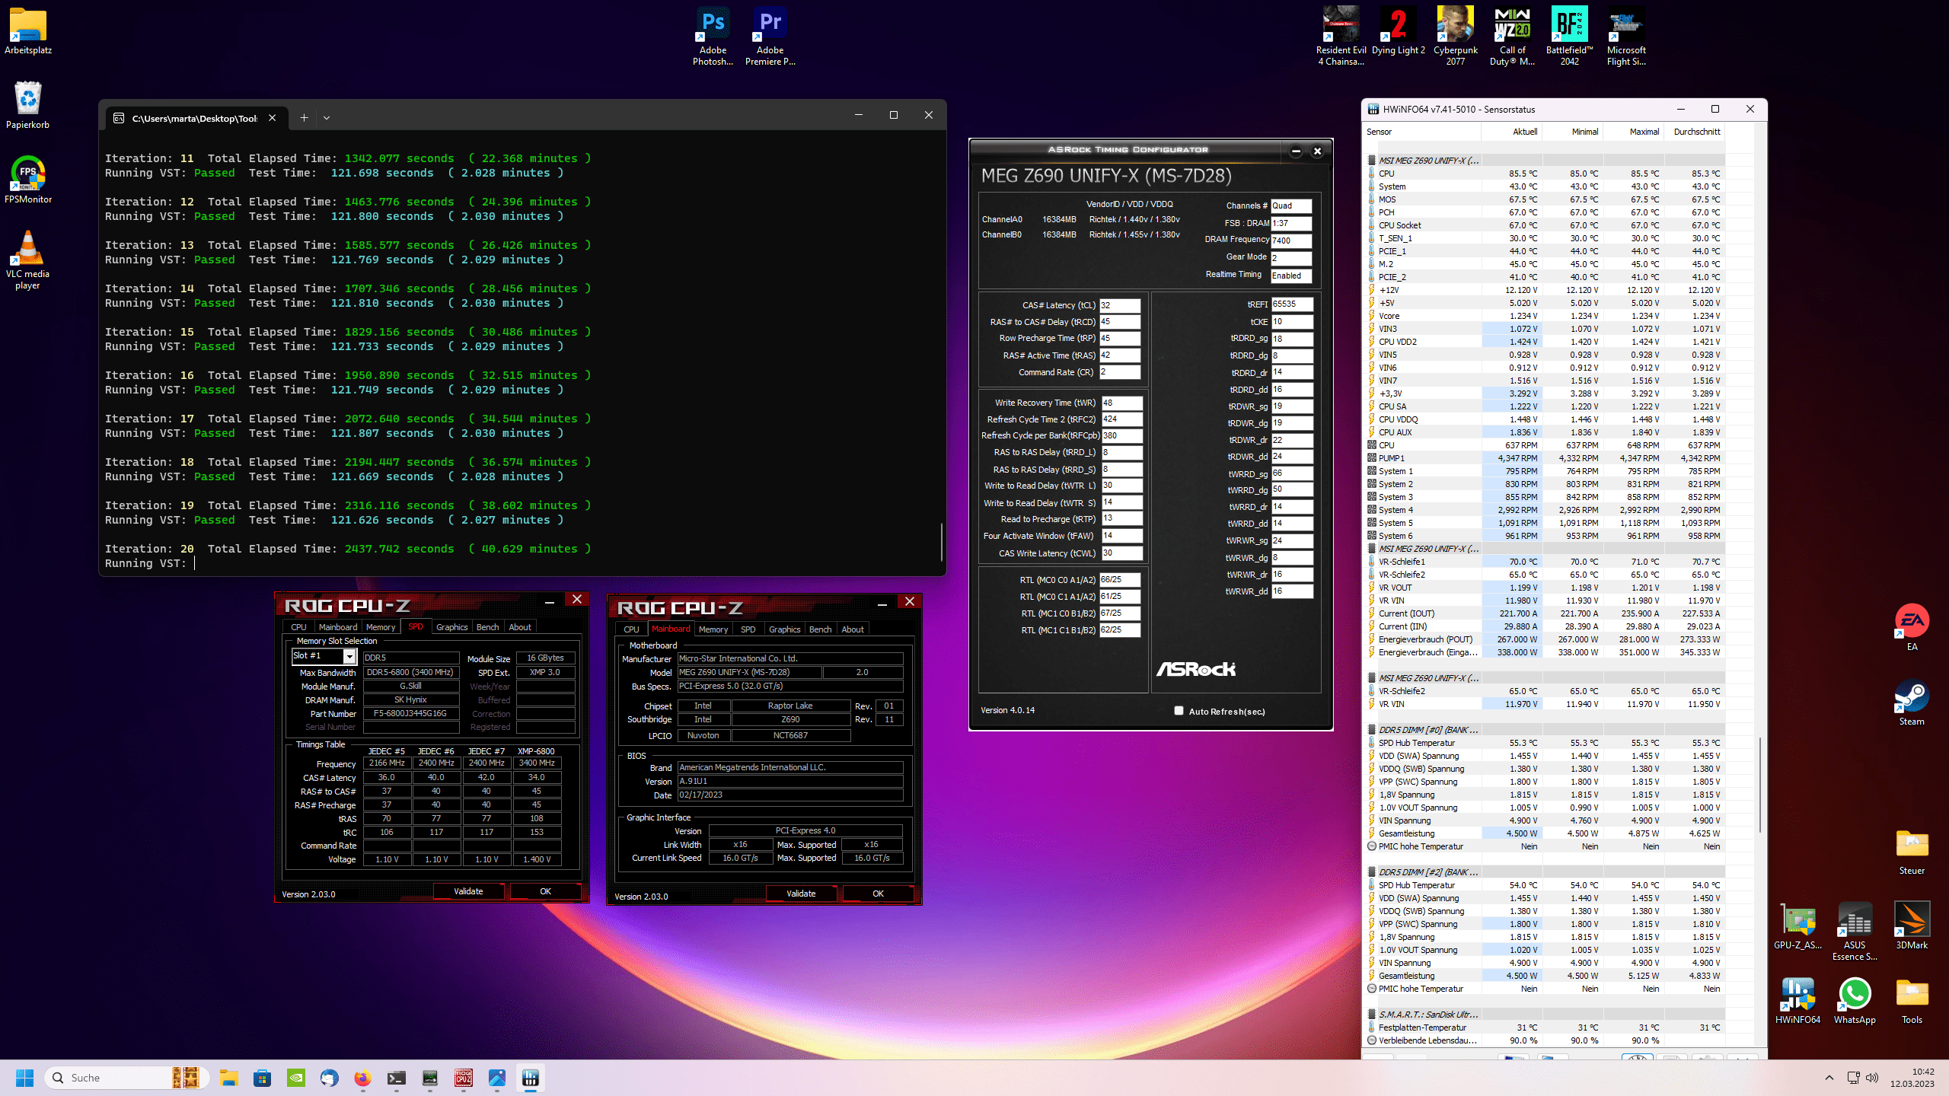
Task: Switch to Bench tab in right CPU-Z window
Action: tap(820, 629)
